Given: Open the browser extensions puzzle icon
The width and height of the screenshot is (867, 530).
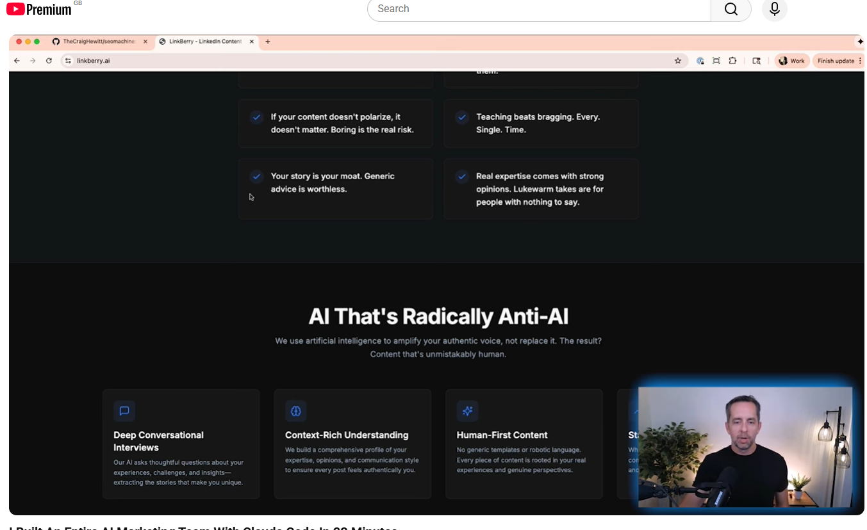Looking at the screenshot, I should pyautogui.click(x=732, y=61).
